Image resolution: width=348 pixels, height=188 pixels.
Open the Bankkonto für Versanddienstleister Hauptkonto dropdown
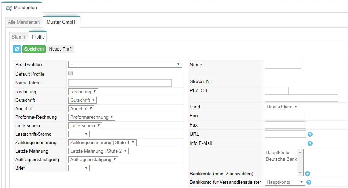tap(285, 182)
